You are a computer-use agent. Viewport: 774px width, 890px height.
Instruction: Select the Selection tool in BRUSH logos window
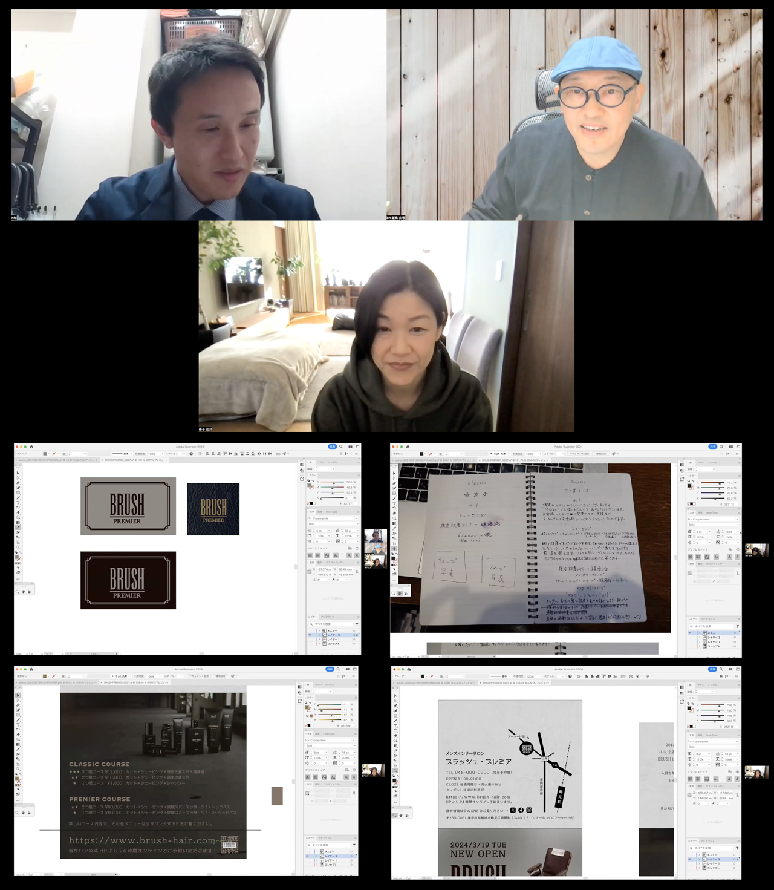(x=18, y=473)
